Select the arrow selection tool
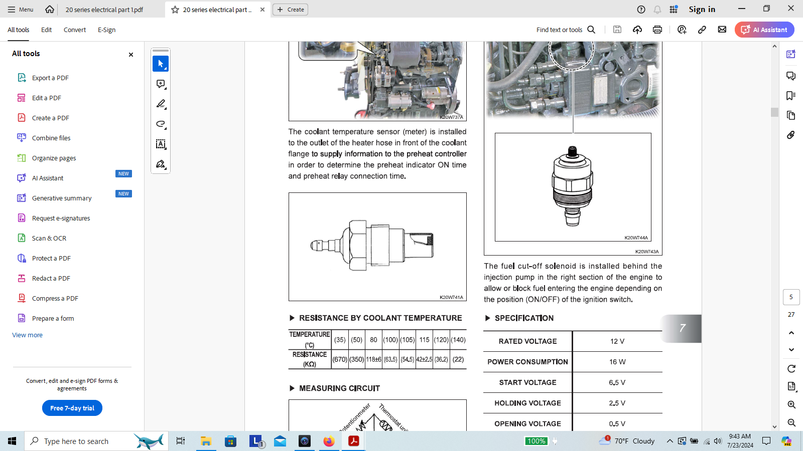The width and height of the screenshot is (803, 451). [161, 64]
